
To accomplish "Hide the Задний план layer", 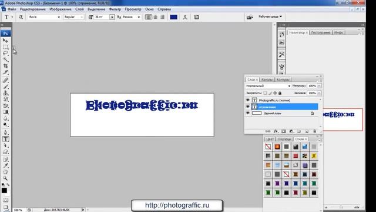I will [248, 113].
